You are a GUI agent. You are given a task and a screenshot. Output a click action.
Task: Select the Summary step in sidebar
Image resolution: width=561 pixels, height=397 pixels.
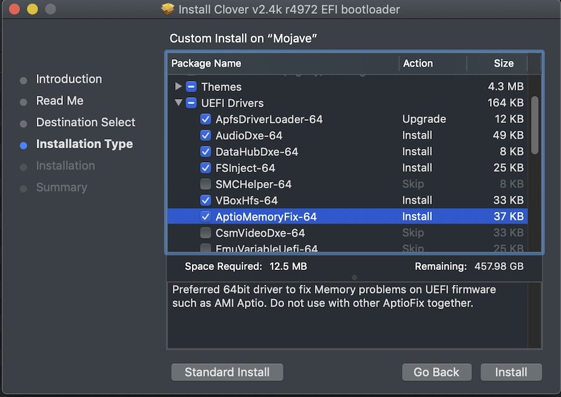(x=62, y=188)
